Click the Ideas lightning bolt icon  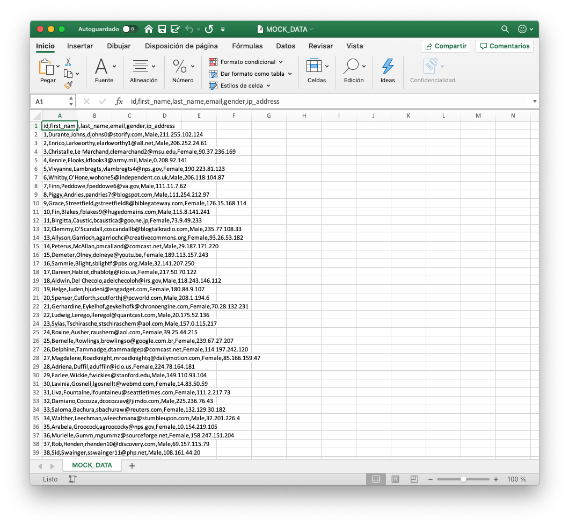coord(388,66)
